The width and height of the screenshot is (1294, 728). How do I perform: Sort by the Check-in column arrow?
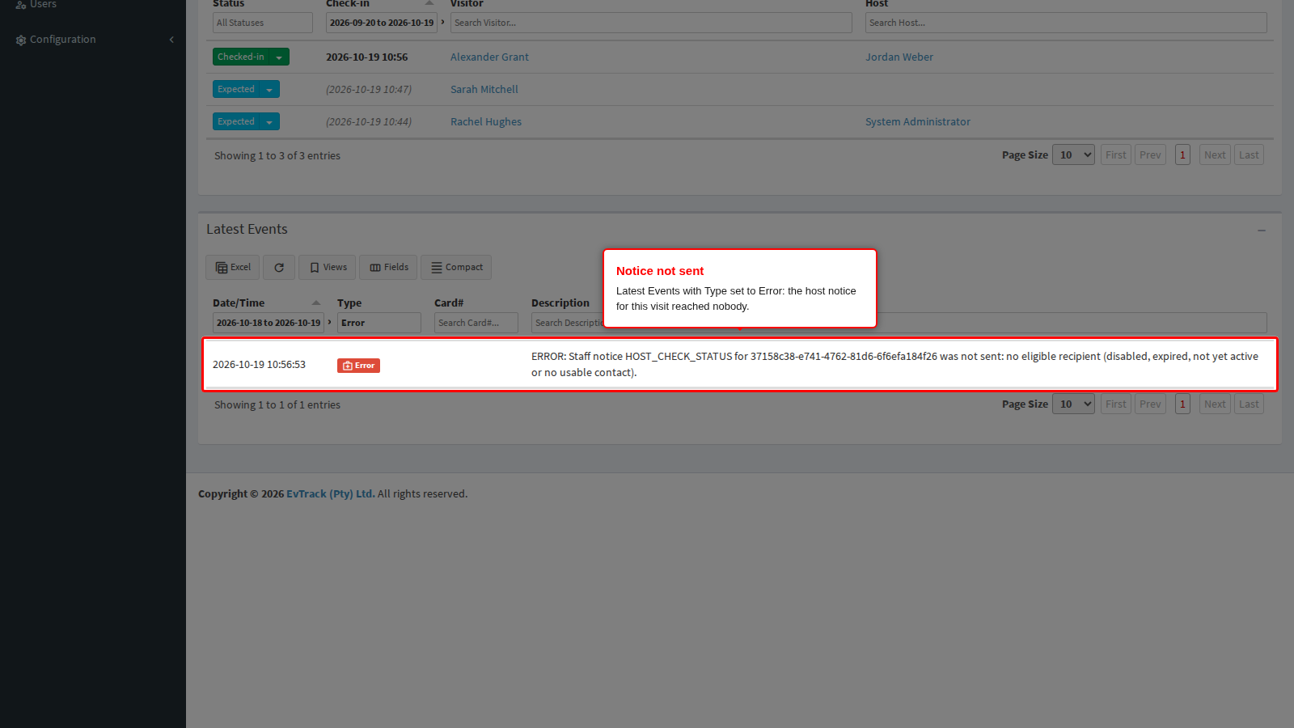pos(429,3)
